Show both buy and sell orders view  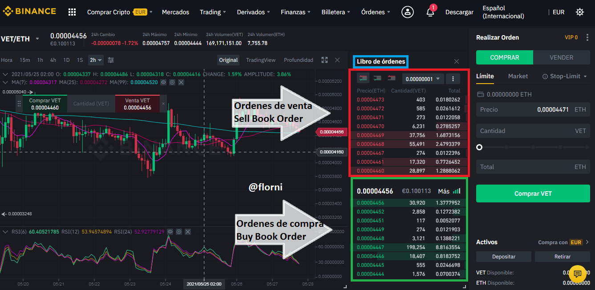pyautogui.click(x=364, y=78)
